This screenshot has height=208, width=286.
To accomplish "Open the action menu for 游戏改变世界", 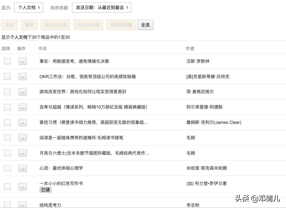I will [x=23, y=92].
